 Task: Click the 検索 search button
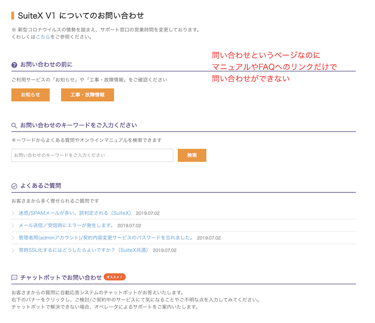click(x=192, y=155)
